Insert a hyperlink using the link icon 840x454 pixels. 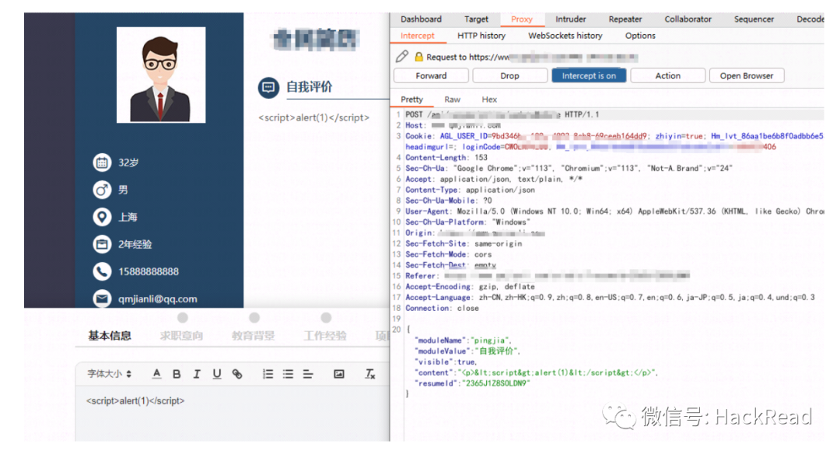click(236, 374)
